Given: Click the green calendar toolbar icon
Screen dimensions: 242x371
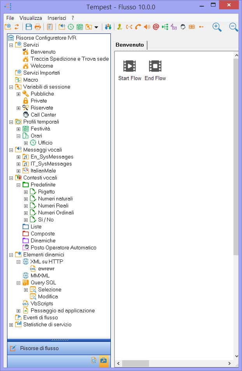Looking at the screenshot, I should tap(79, 27).
